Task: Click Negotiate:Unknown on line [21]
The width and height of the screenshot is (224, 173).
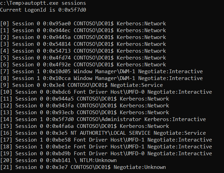Action: point(140,167)
